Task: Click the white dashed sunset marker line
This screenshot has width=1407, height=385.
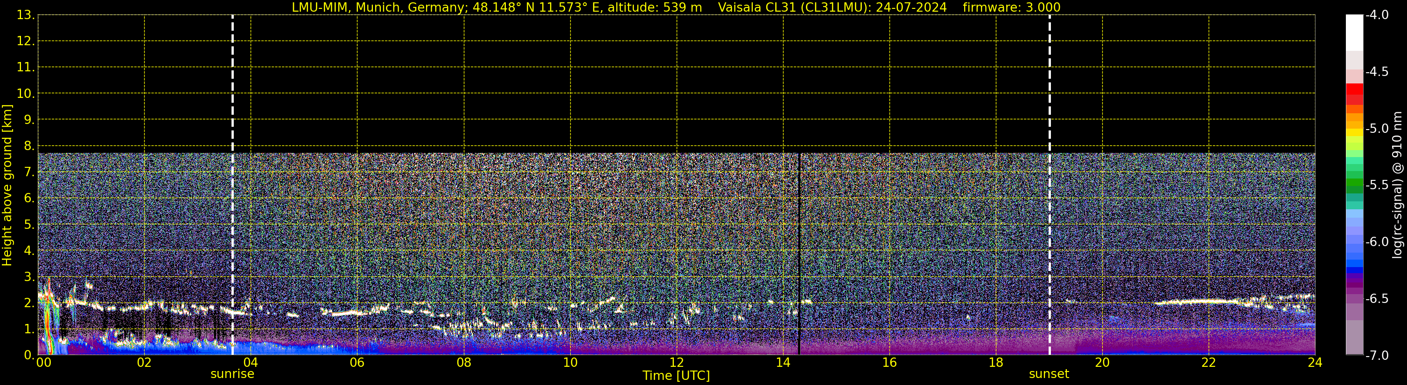Action: [x=1049, y=185]
